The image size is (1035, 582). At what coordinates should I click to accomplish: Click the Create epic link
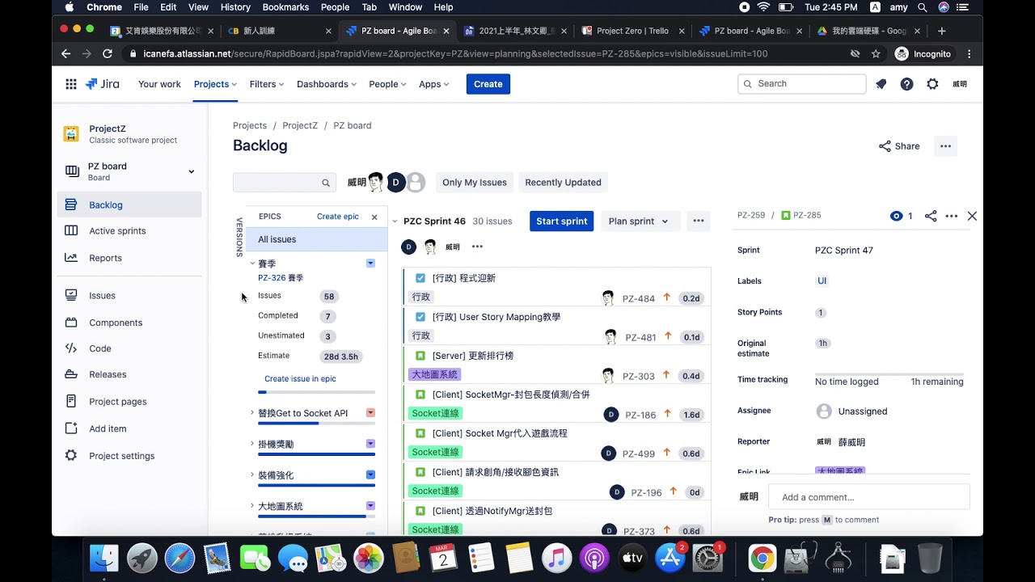338,217
